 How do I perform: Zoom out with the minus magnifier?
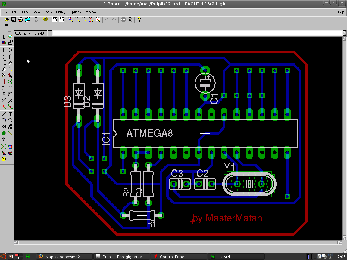84,20
